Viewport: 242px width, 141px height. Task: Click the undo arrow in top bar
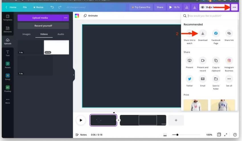(52, 7)
